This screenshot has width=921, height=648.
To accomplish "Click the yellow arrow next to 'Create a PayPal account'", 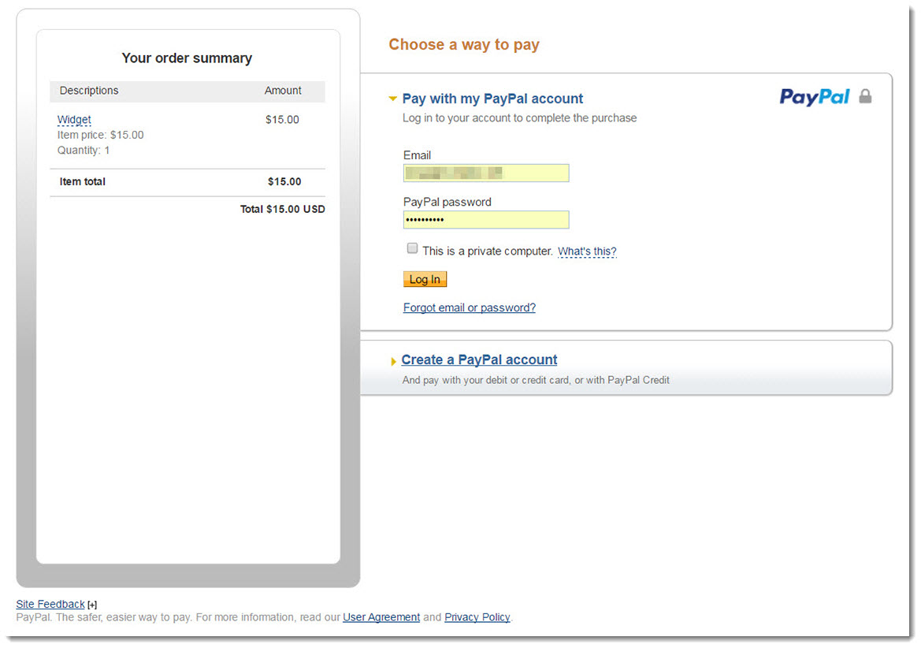I will 393,360.
